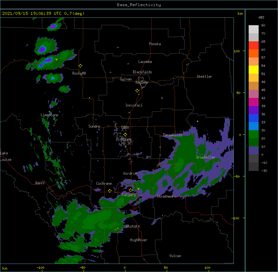This screenshot has width=278, height=272.
Task: Click the light gray 70 dBZ legend swatch
Action: [253, 29]
